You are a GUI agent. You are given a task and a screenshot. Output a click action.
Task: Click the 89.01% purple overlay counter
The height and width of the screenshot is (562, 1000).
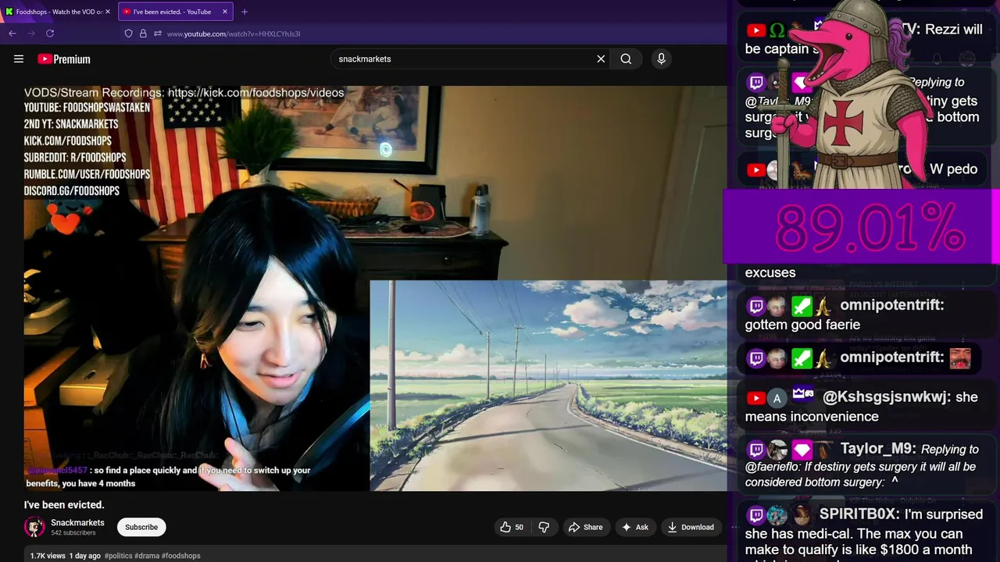coord(862,226)
